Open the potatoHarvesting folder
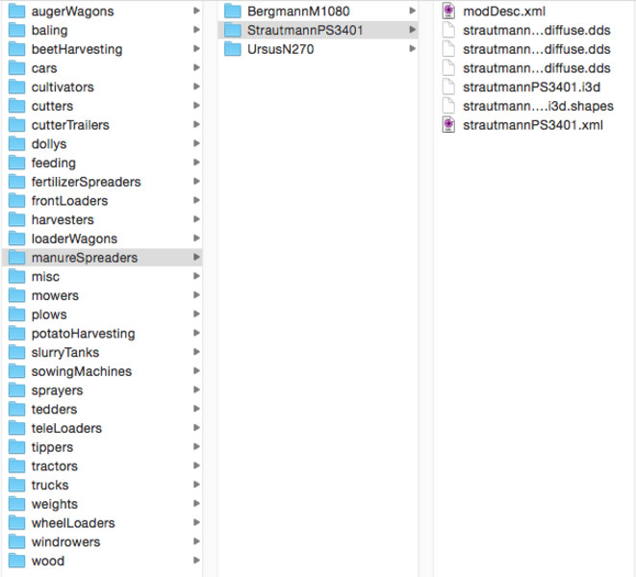 (x=83, y=334)
